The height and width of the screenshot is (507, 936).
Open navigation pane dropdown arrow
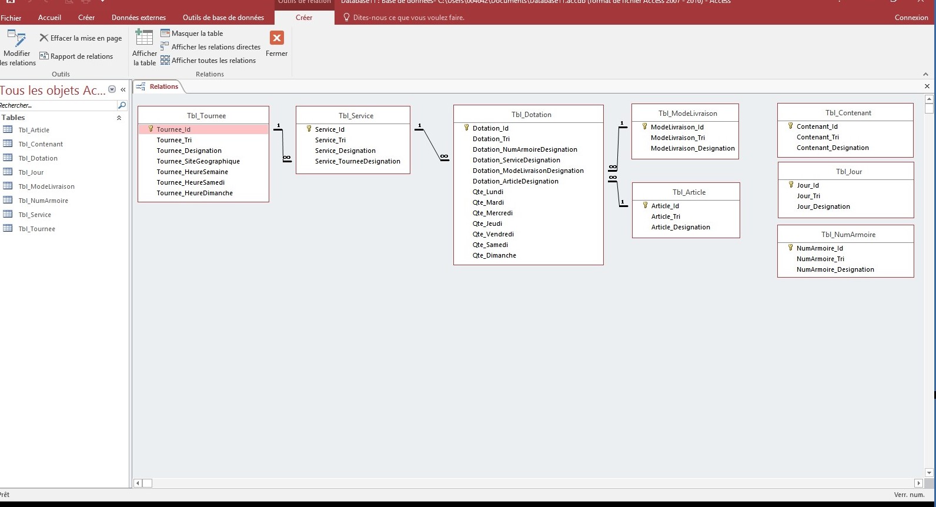(112, 90)
